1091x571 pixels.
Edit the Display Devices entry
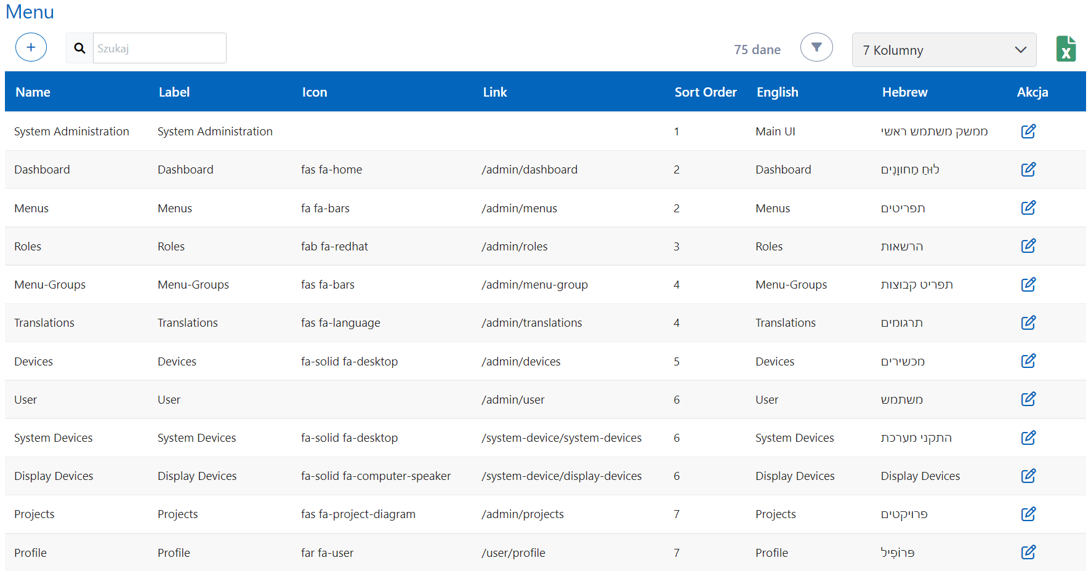pos(1028,476)
